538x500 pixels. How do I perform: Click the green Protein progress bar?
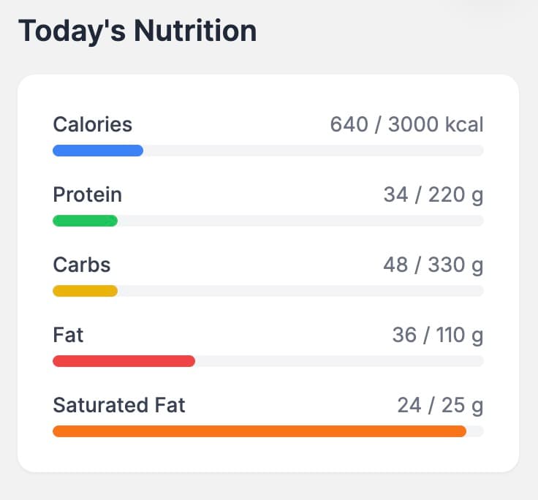click(85, 221)
